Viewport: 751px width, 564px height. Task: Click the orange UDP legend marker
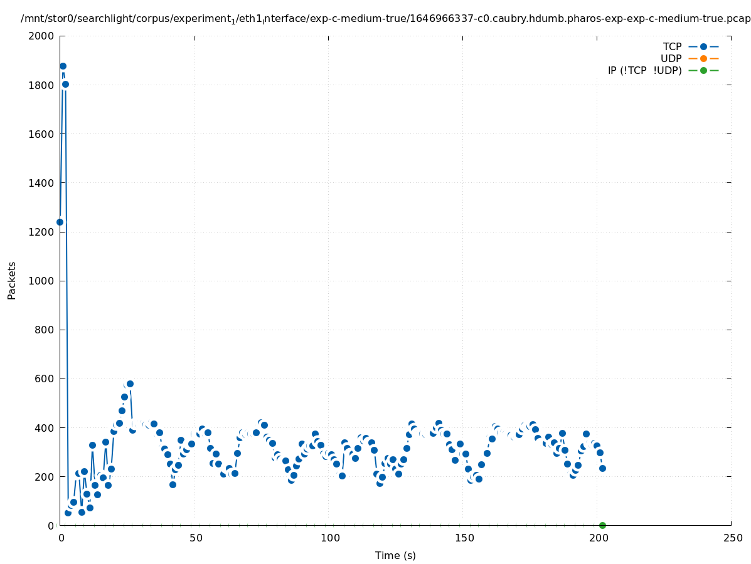tap(703, 58)
